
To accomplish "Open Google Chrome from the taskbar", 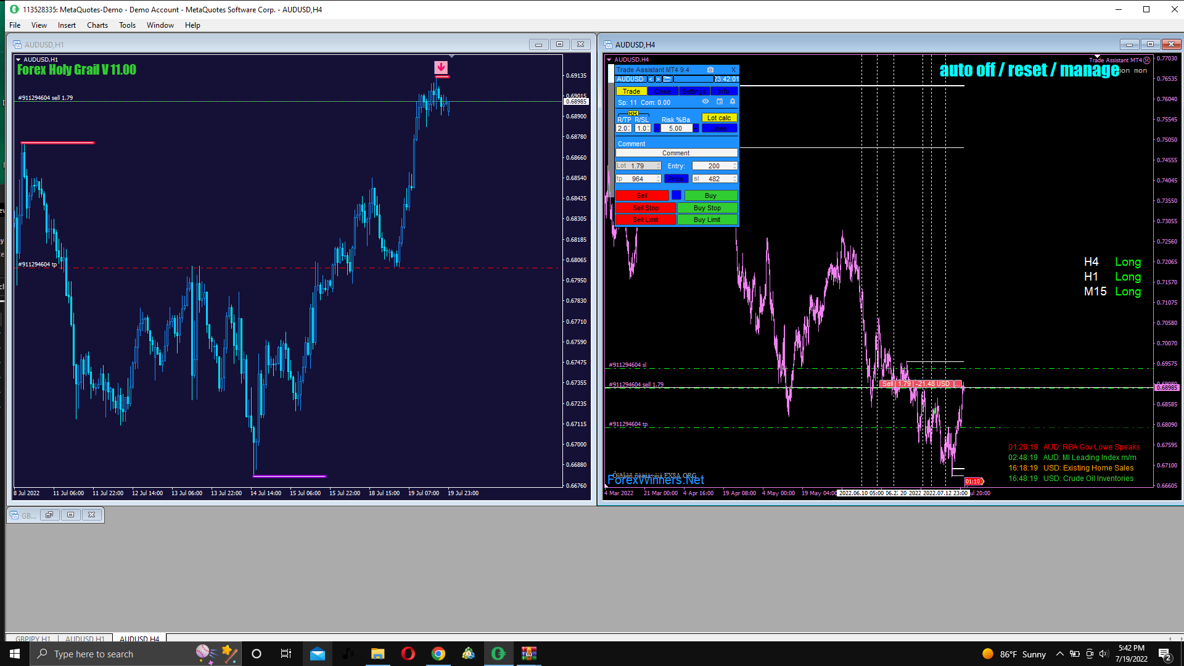I will [x=438, y=654].
